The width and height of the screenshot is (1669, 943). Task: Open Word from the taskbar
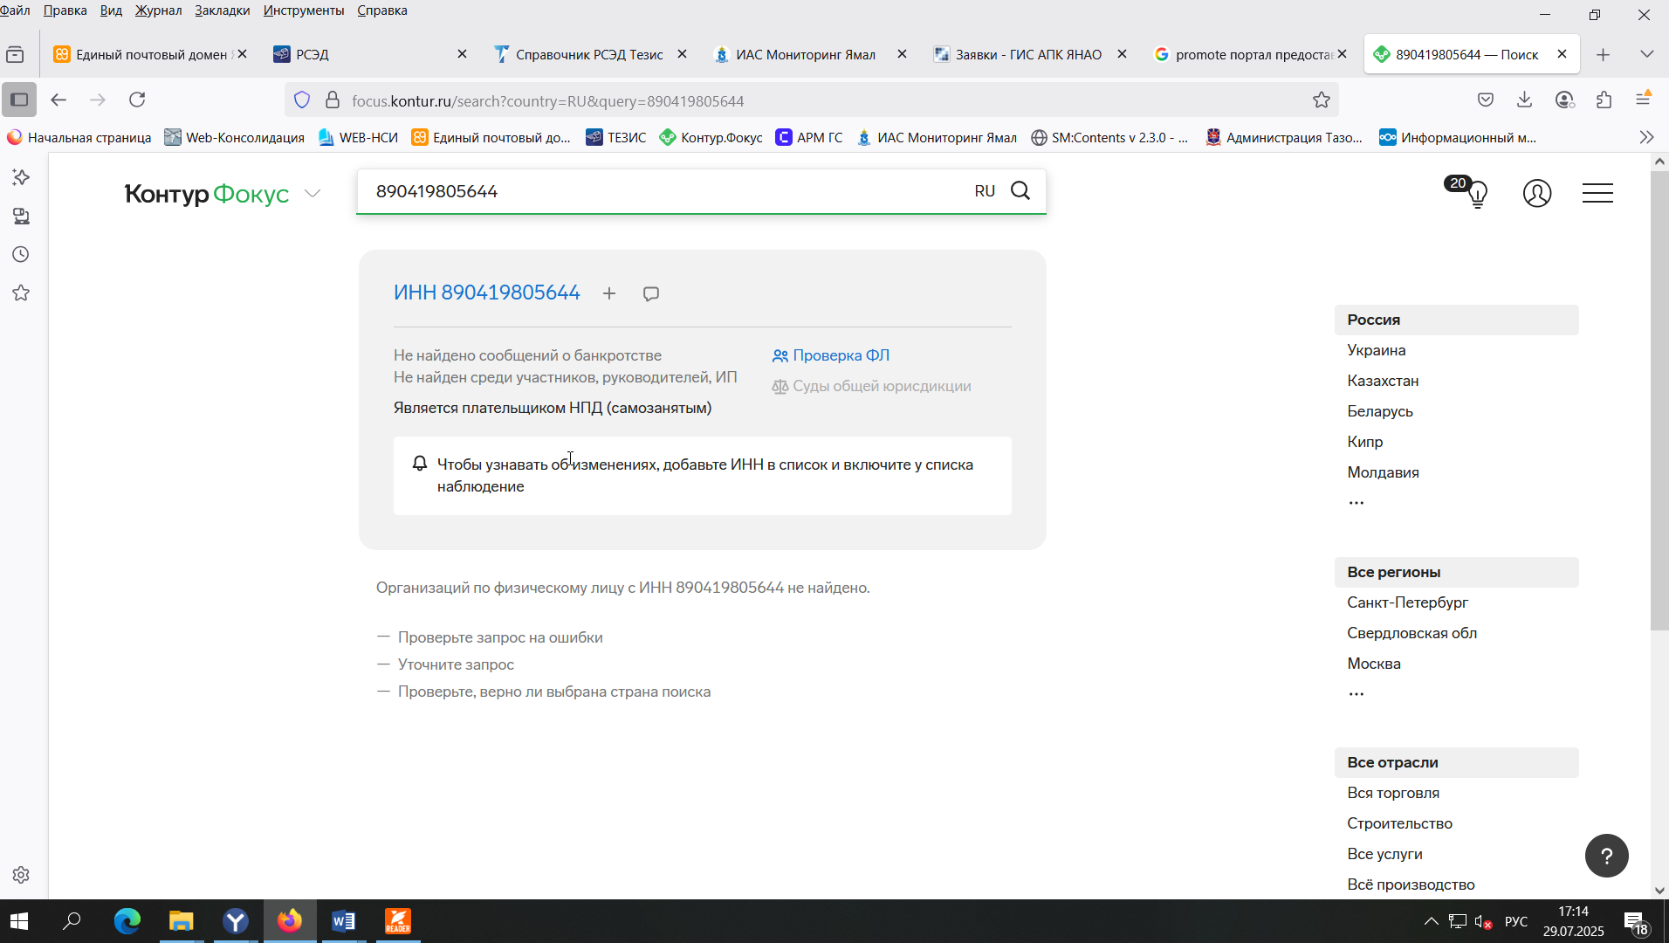pos(343,921)
